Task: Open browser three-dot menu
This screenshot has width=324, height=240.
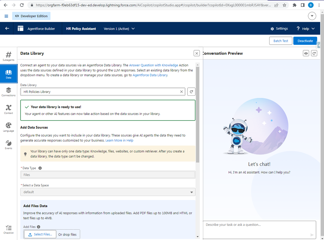Action: coord(319,5)
